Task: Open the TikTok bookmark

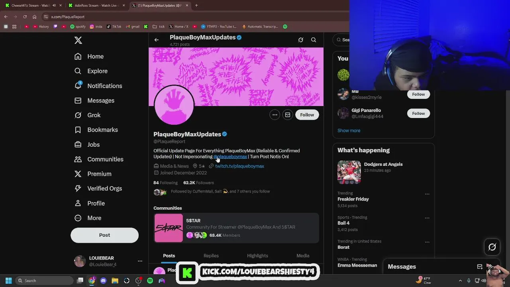Action: pyautogui.click(x=114, y=27)
